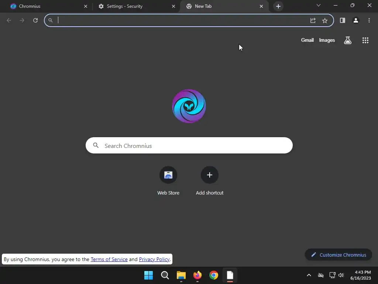Open File Explorer from taskbar
Screen dimensions: 378x284
point(181,275)
